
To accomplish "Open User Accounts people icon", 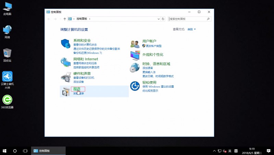I will (135, 44).
